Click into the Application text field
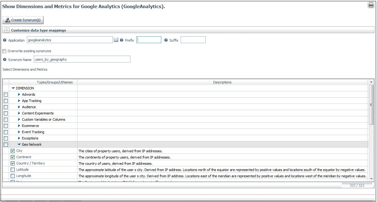Screen dimensions: 377x202 pyautogui.click(x=70, y=40)
